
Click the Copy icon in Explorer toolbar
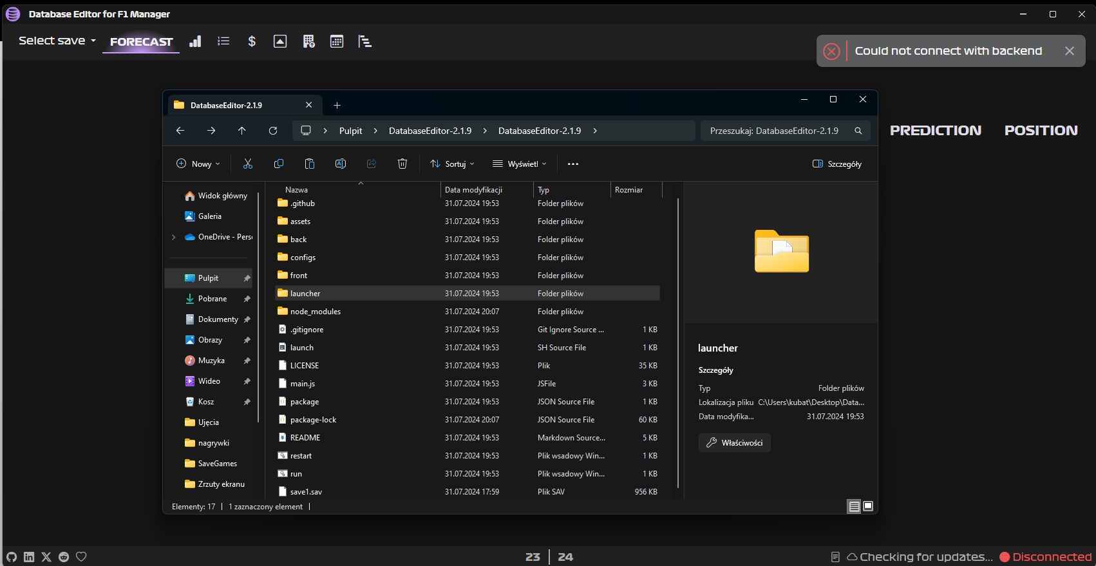[x=279, y=164]
